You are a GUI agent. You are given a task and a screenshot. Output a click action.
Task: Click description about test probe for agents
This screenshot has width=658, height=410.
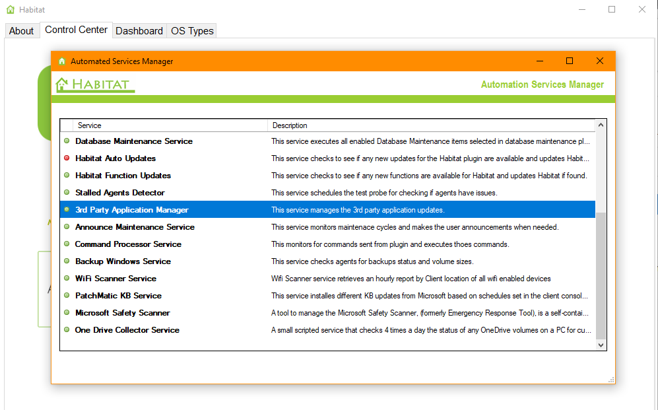click(x=384, y=193)
